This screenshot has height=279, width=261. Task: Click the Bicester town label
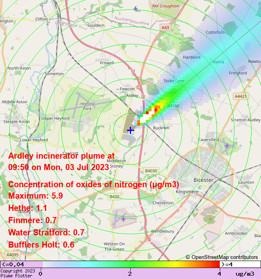pyautogui.click(x=203, y=180)
